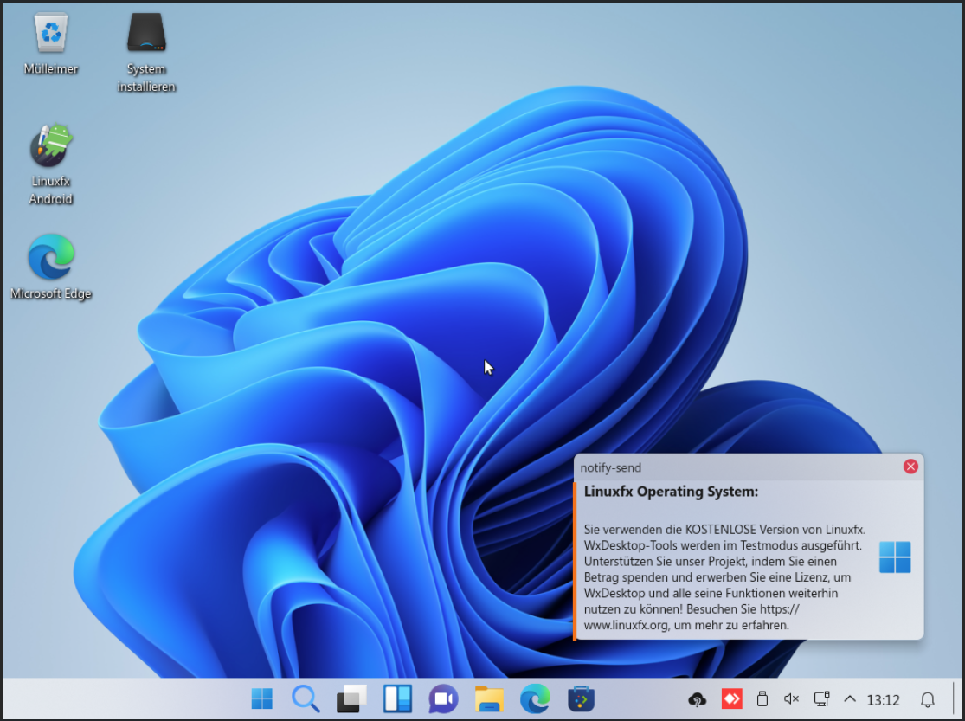Expand hidden tray icons chevron
965x721 pixels.
tap(850, 698)
